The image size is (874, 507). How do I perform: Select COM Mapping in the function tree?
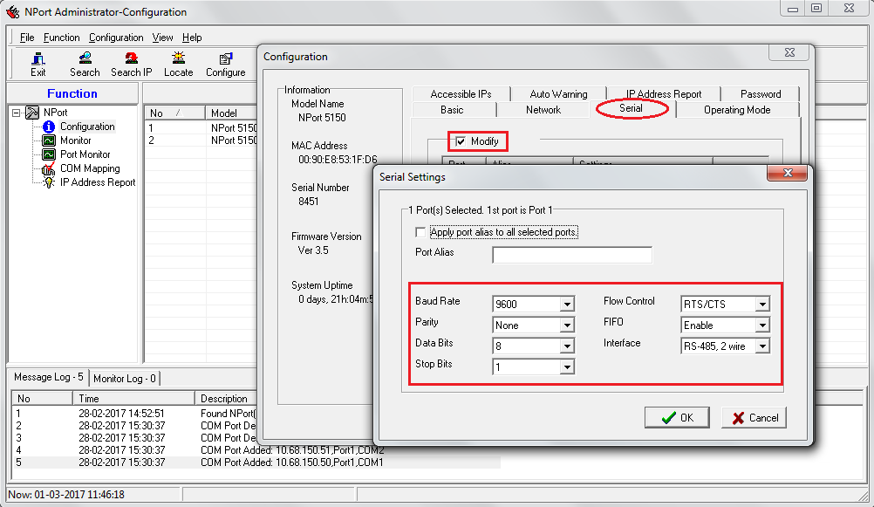pyautogui.click(x=90, y=168)
